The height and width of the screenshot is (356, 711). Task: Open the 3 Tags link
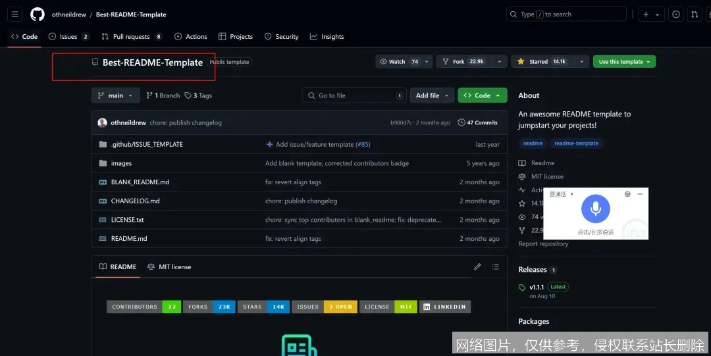[198, 95]
